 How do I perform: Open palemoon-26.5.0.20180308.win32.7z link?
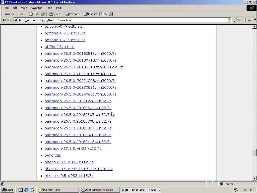(x=78, y=121)
